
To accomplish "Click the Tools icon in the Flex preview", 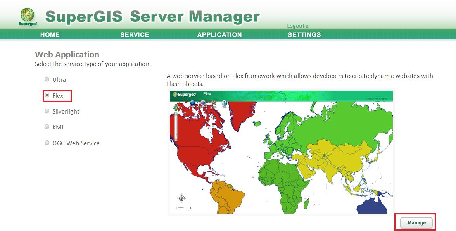I will click(214, 103).
